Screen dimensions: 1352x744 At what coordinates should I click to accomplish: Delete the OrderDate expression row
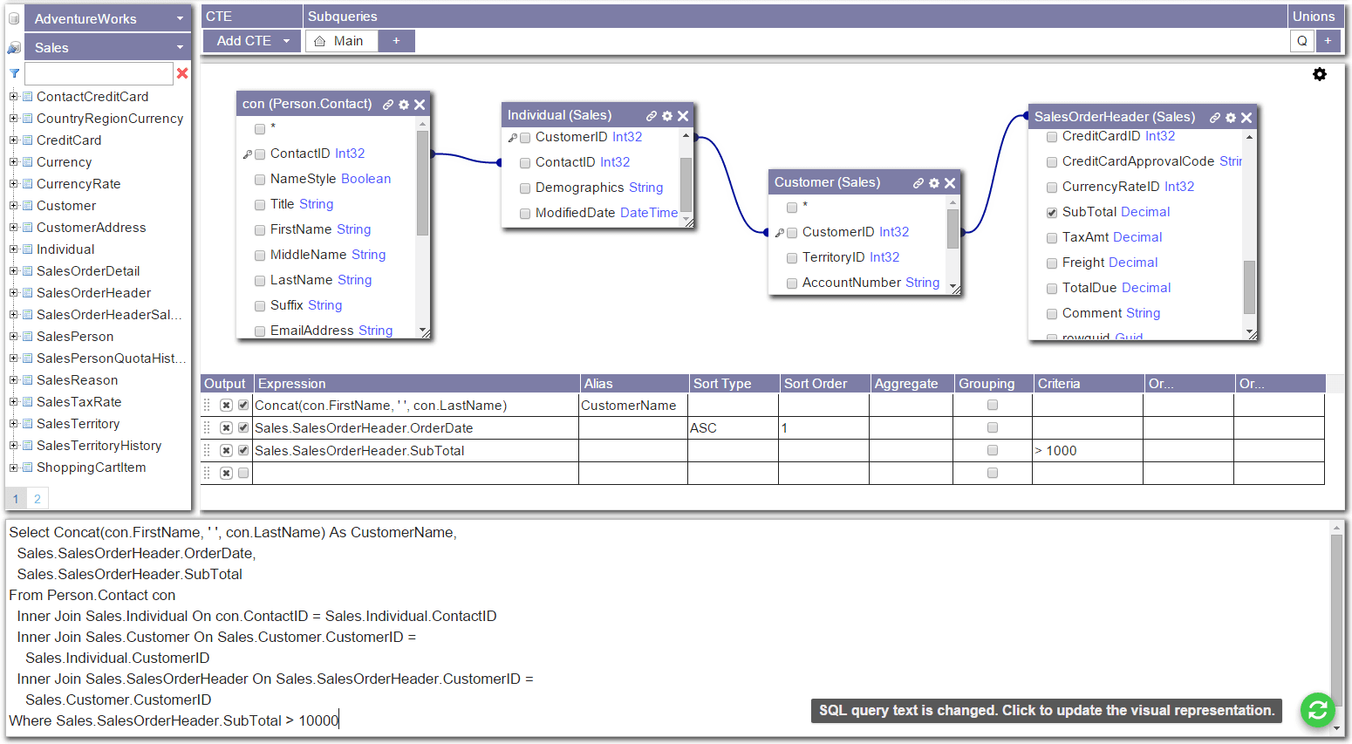[x=226, y=428]
